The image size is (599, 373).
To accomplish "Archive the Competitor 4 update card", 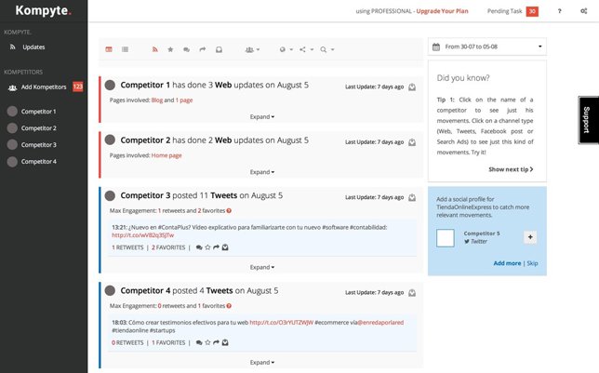I will pyautogui.click(x=412, y=293).
